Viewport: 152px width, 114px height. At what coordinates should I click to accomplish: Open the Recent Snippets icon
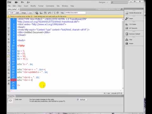click(x=9, y=70)
